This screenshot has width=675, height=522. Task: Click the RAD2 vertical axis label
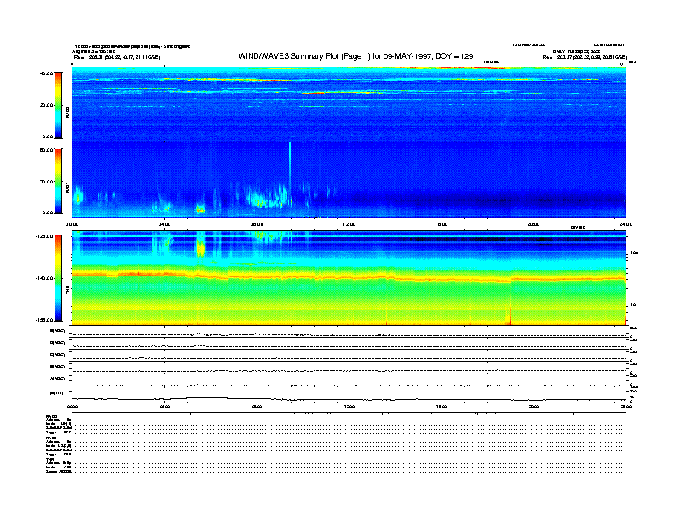pos(67,112)
